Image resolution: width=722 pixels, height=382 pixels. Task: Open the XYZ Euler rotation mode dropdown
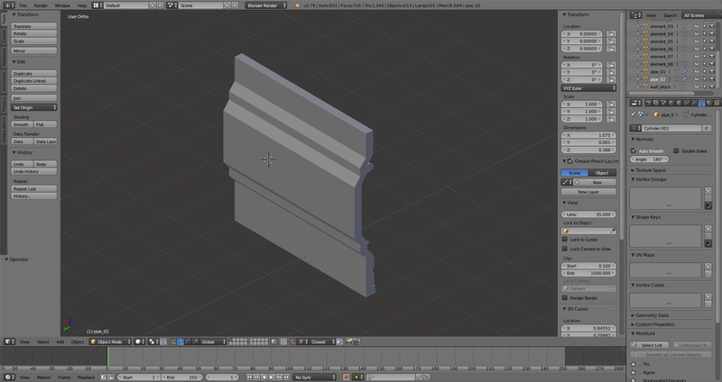pos(588,87)
